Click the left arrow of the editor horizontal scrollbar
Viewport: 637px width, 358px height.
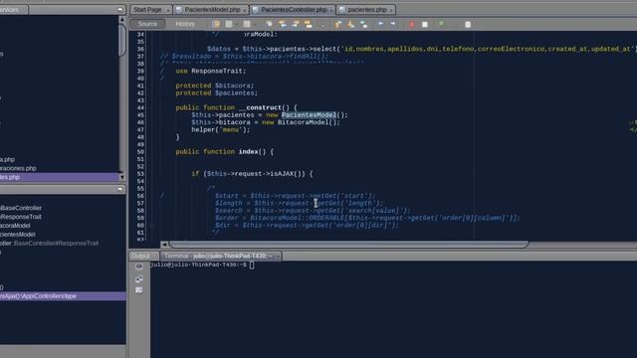pos(164,245)
